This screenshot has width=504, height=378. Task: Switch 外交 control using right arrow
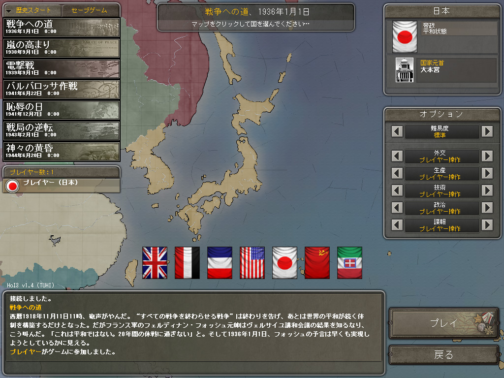pos(487,156)
